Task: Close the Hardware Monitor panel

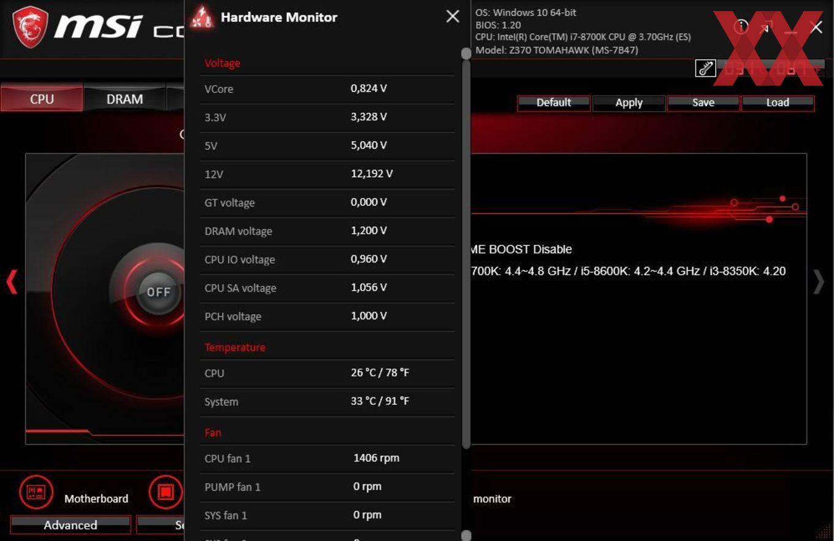Action: coord(453,17)
